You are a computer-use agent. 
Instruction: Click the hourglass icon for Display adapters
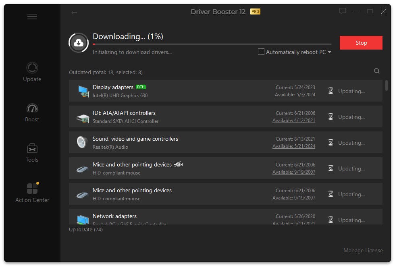(x=331, y=91)
